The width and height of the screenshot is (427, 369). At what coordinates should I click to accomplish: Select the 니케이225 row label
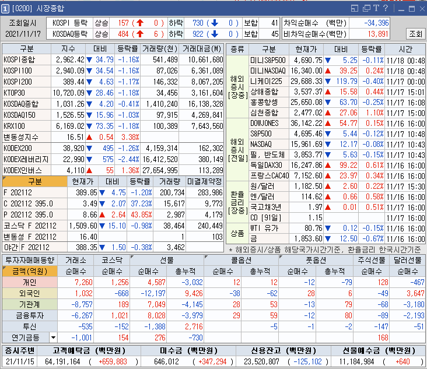268,82
